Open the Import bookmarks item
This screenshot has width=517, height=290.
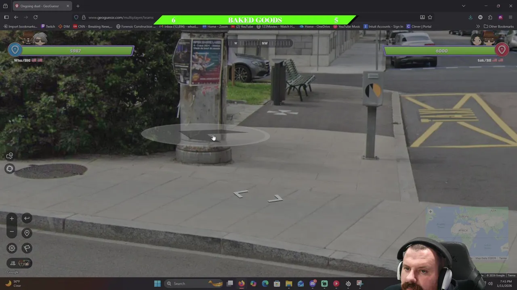20,27
